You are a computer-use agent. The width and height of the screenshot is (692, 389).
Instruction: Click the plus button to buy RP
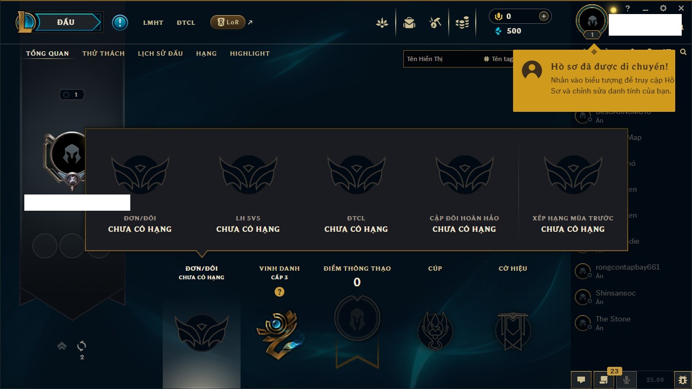pyautogui.click(x=544, y=16)
